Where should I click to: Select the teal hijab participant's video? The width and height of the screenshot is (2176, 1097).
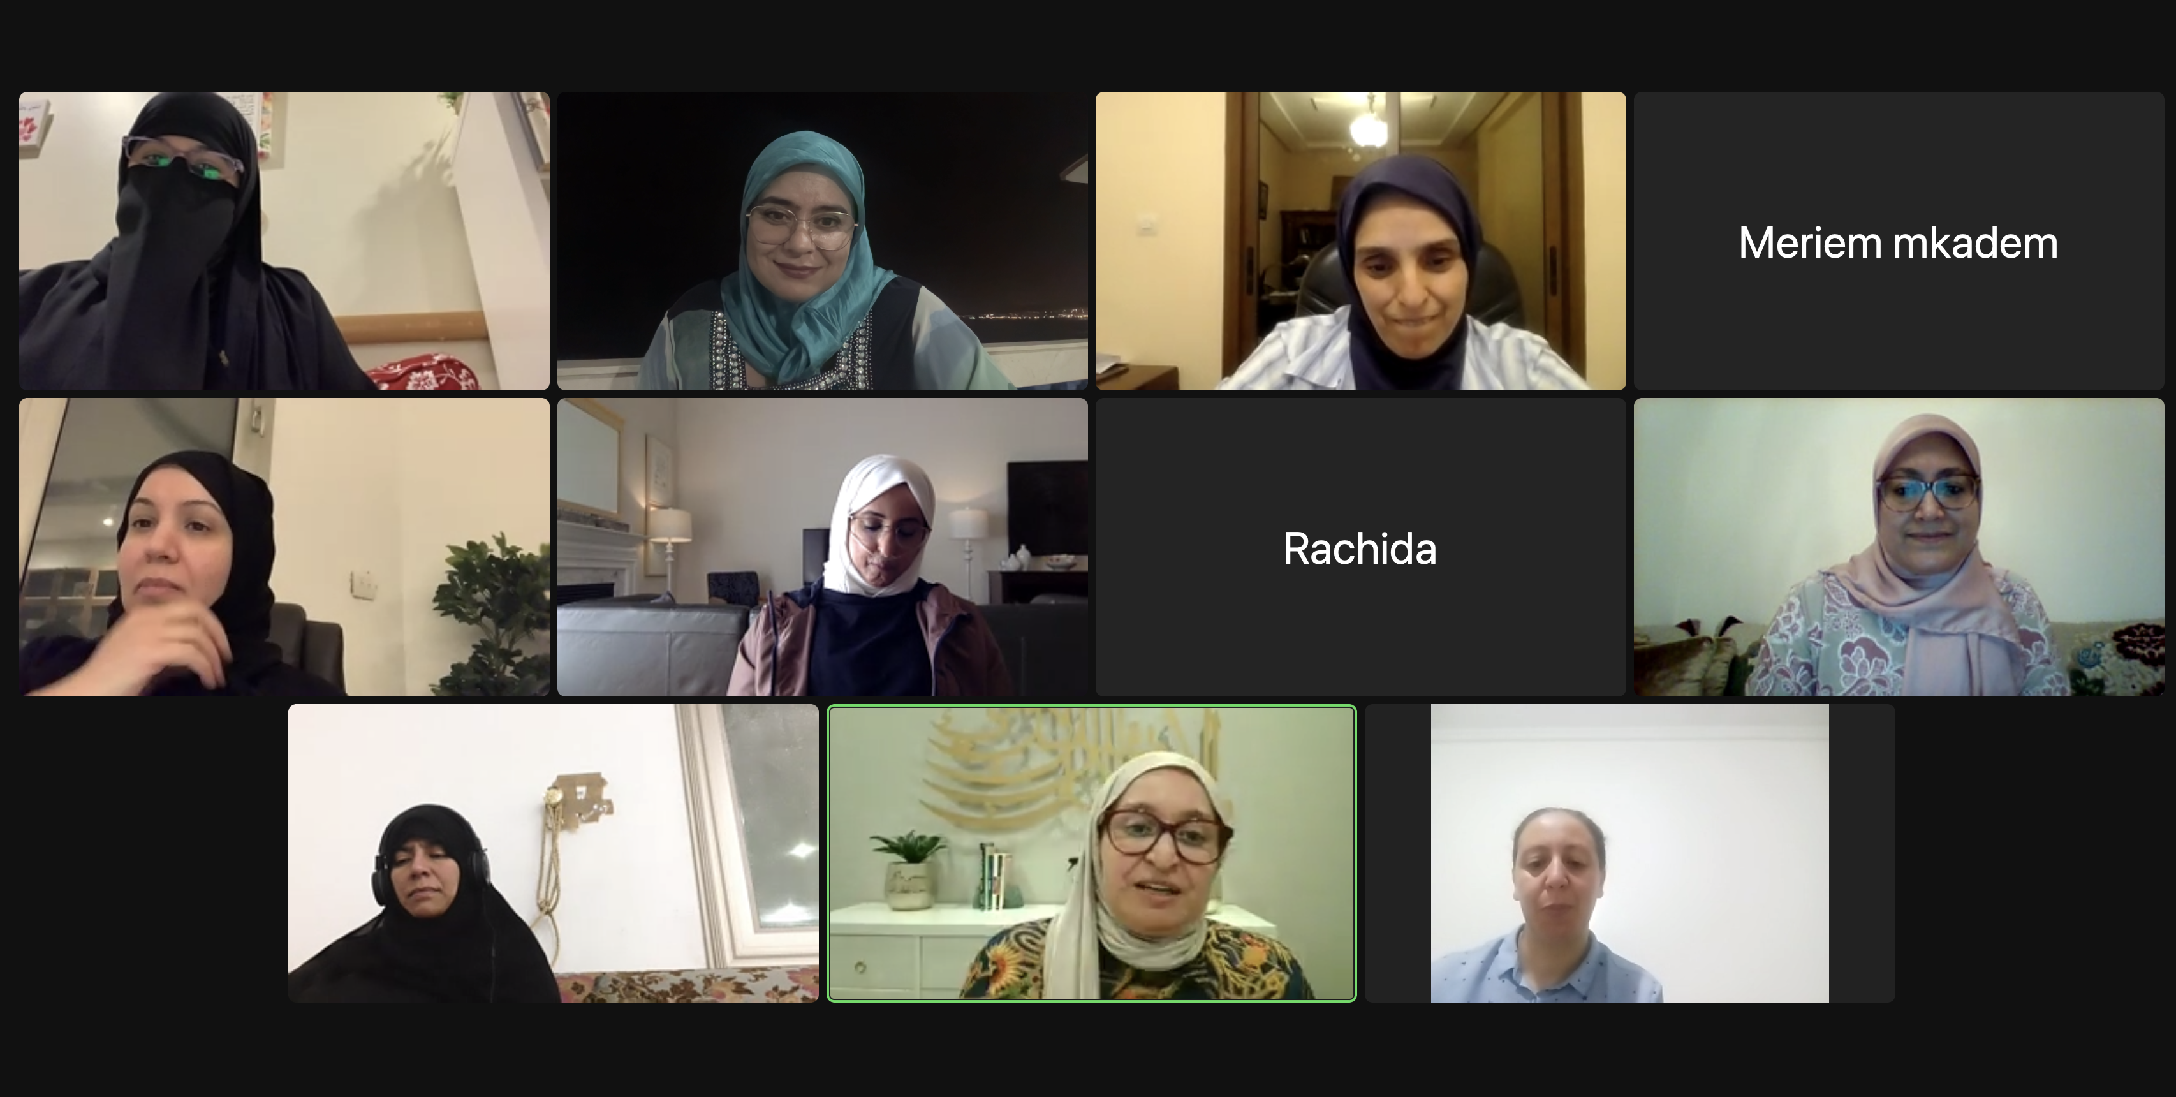click(822, 240)
